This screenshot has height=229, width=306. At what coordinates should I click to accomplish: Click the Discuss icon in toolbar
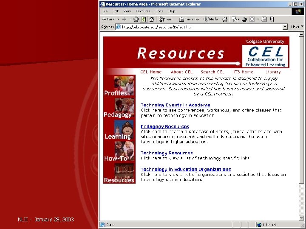(264, 19)
